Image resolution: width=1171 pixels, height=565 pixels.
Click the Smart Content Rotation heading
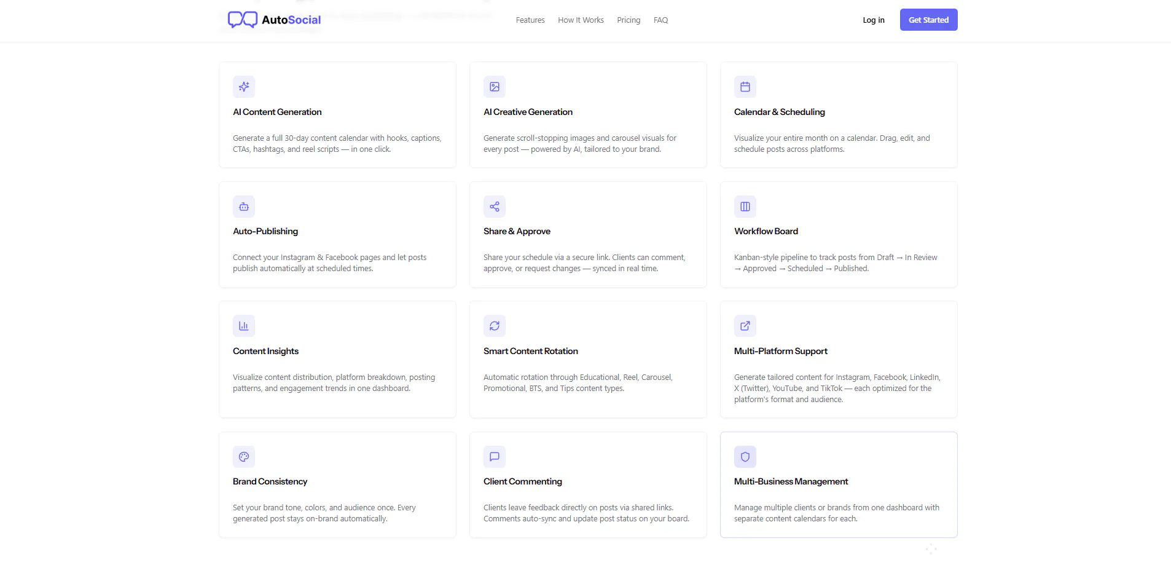[x=530, y=351]
